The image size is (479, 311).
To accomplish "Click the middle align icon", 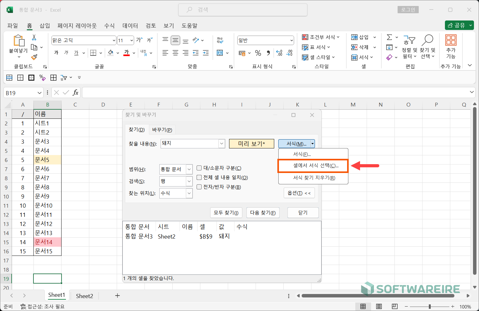I will [x=175, y=40].
